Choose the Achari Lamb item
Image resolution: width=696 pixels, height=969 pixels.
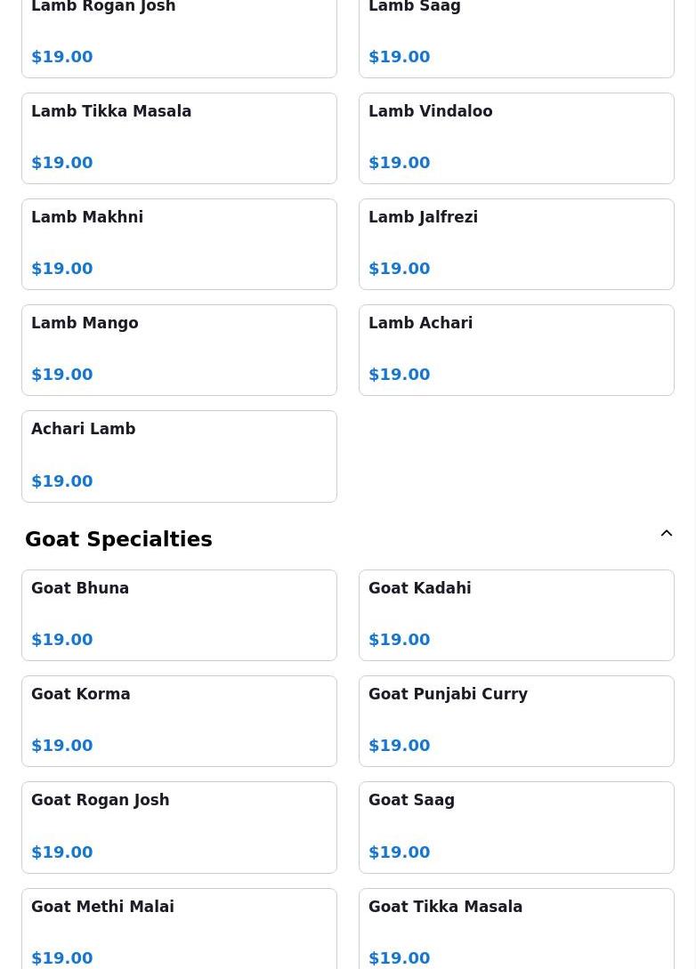pyautogui.click(x=179, y=456)
